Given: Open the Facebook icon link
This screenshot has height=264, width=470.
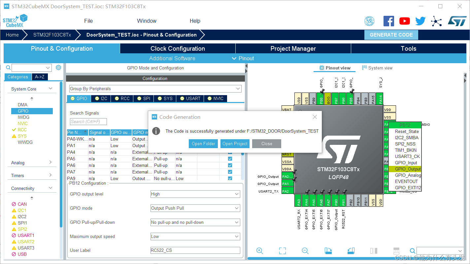Looking at the screenshot, I should pyautogui.click(x=389, y=21).
